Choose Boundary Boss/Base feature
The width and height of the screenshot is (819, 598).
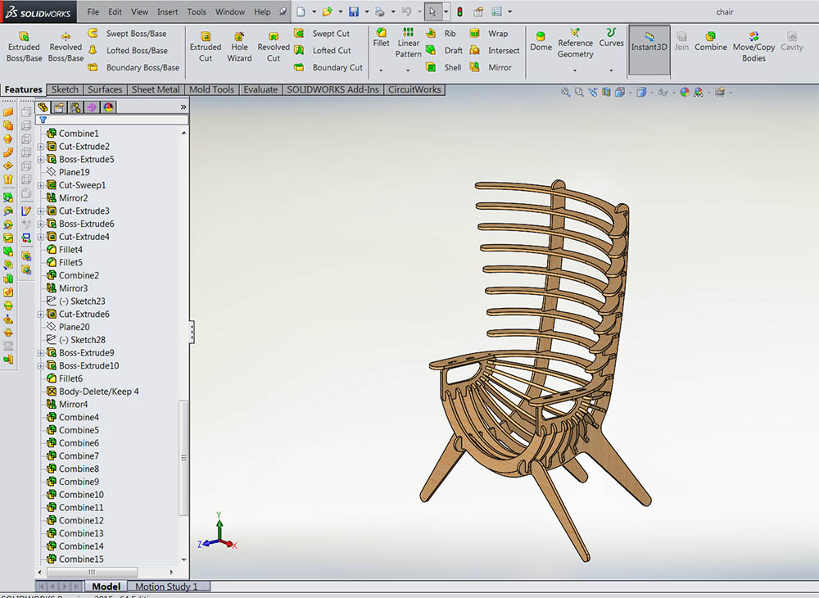point(133,67)
